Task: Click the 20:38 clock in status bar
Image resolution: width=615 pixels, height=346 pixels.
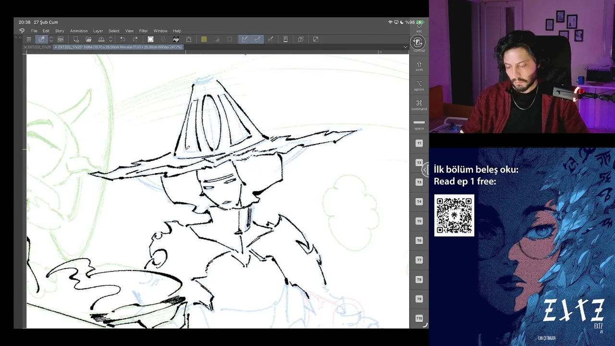Action: click(x=25, y=22)
